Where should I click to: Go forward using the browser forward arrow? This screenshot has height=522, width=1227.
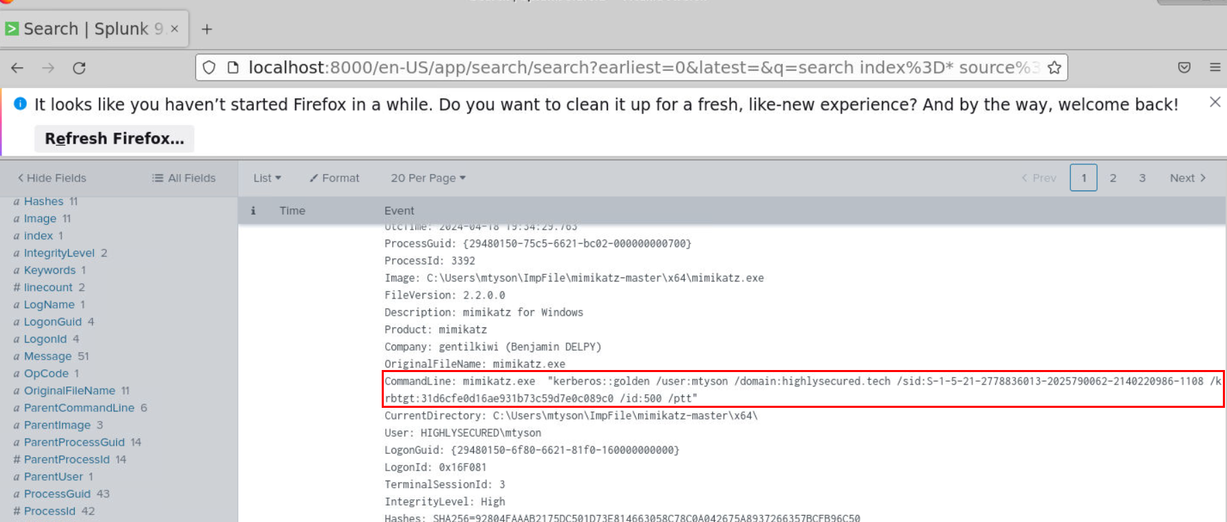coord(48,67)
